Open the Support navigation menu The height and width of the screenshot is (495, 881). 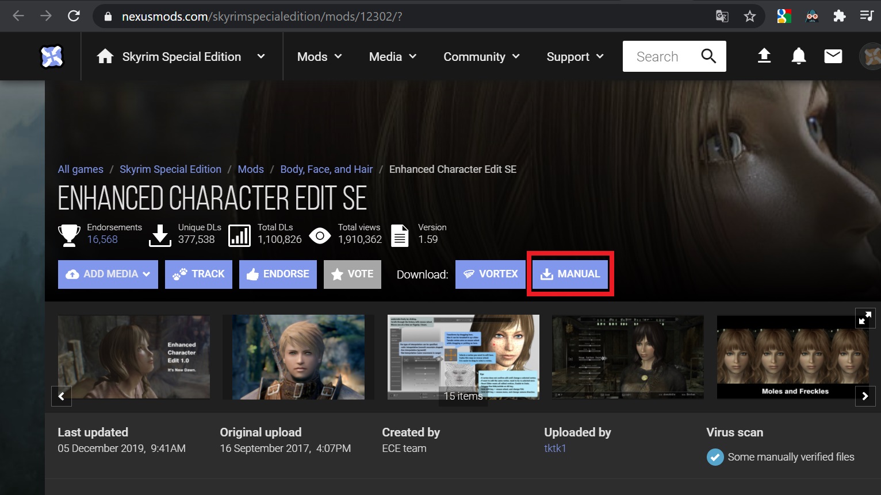(574, 57)
